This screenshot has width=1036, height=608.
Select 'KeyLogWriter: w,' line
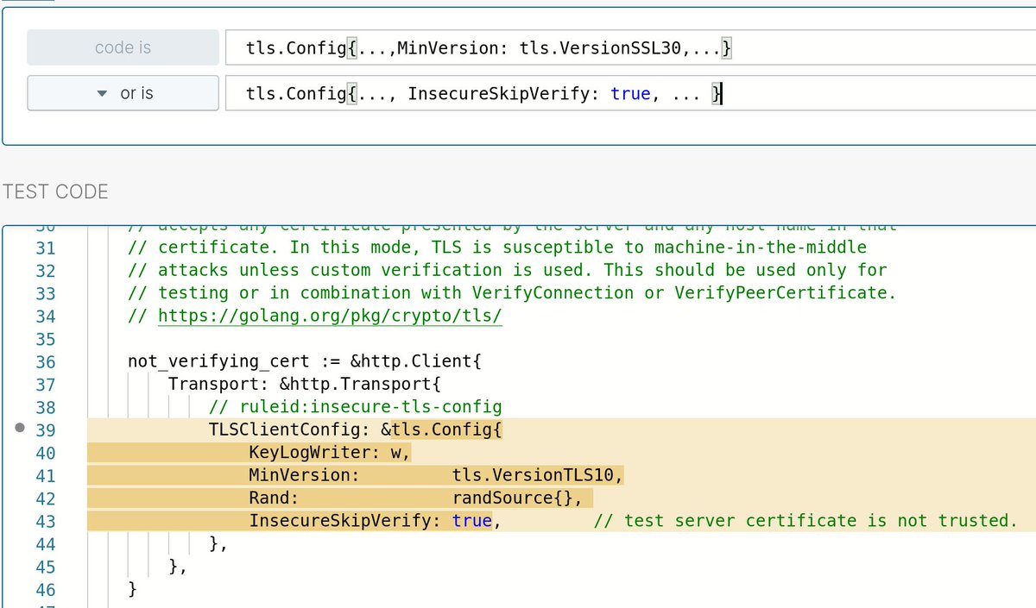pos(330,453)
